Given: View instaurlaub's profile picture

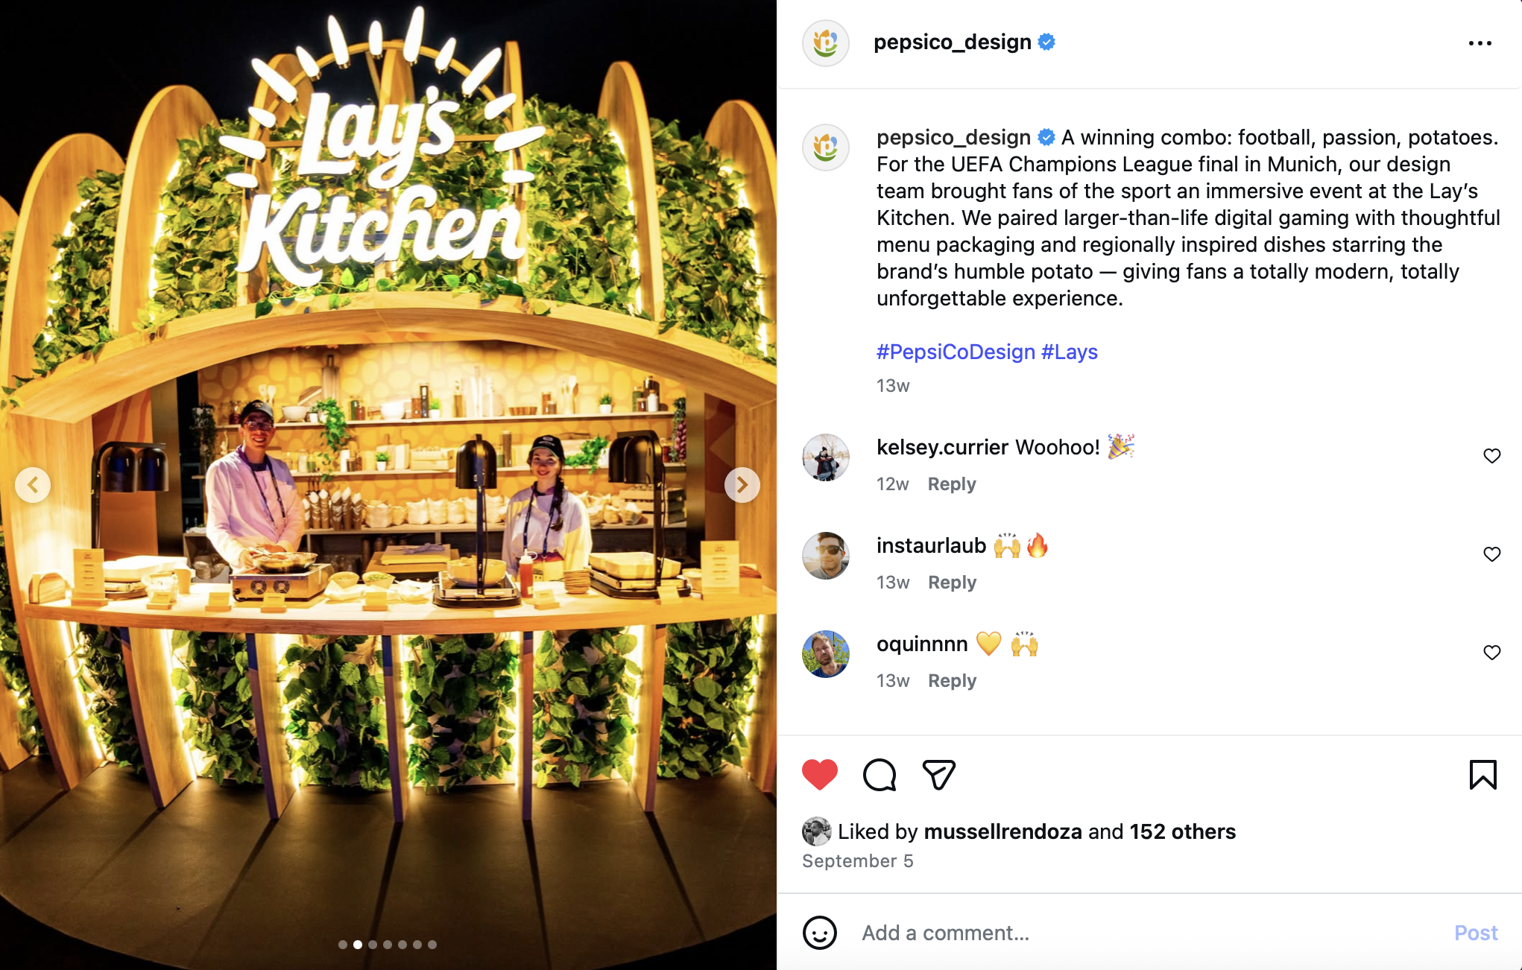Looking at the screenshot, I should (x=826, y=556).
